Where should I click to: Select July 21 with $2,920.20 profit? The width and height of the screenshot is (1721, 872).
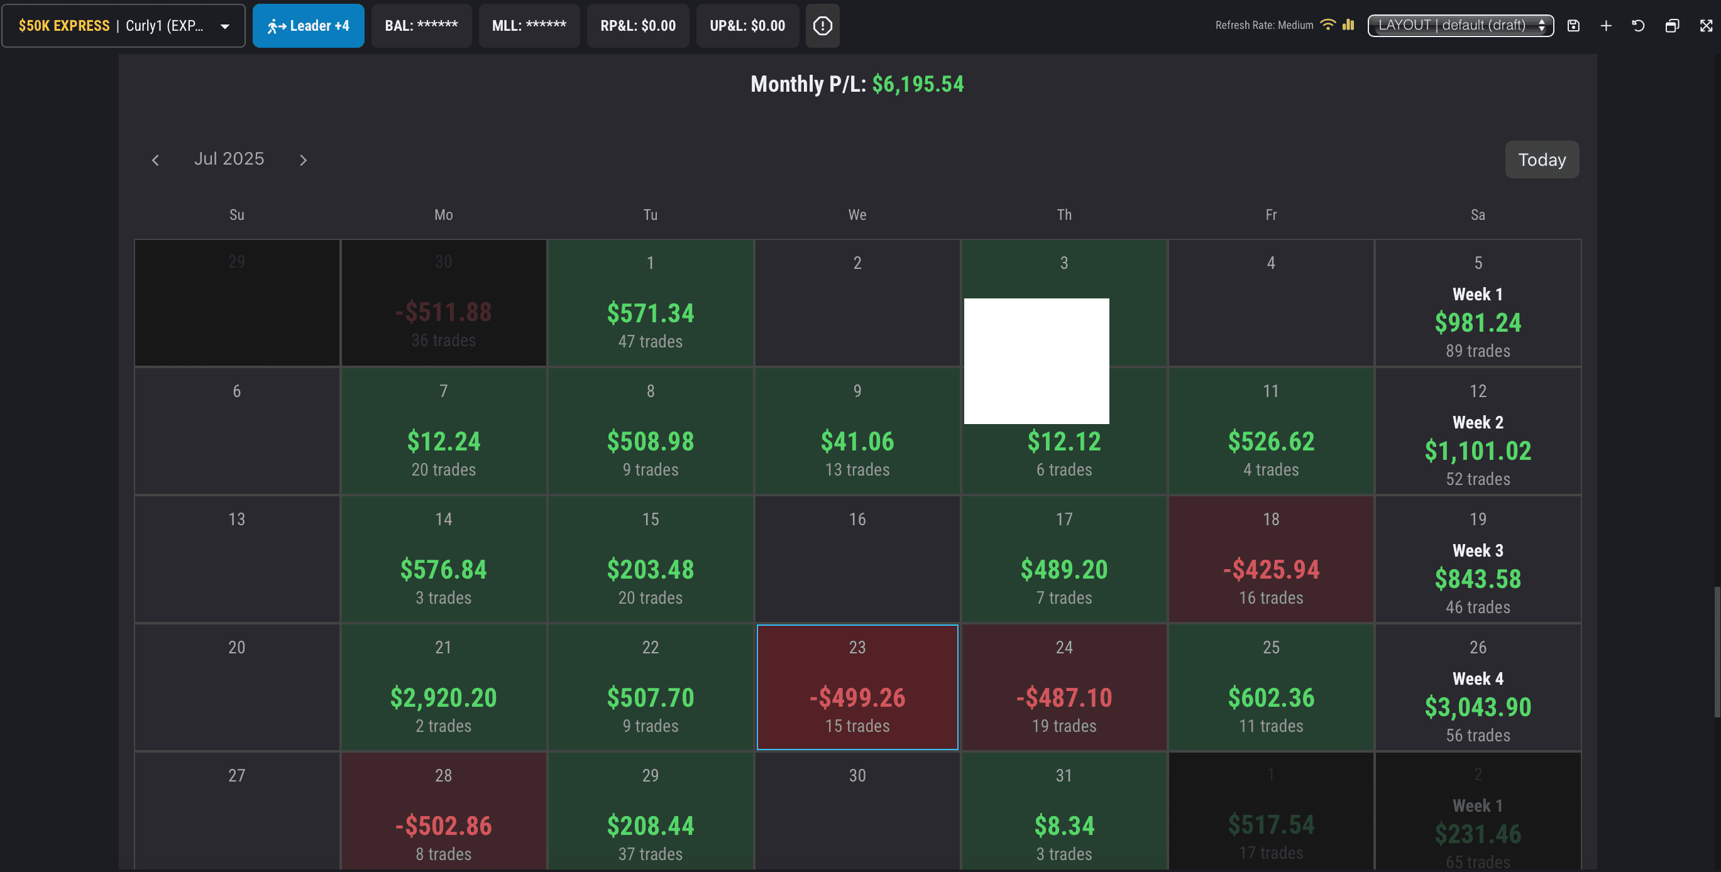click(x=443, y=687)
